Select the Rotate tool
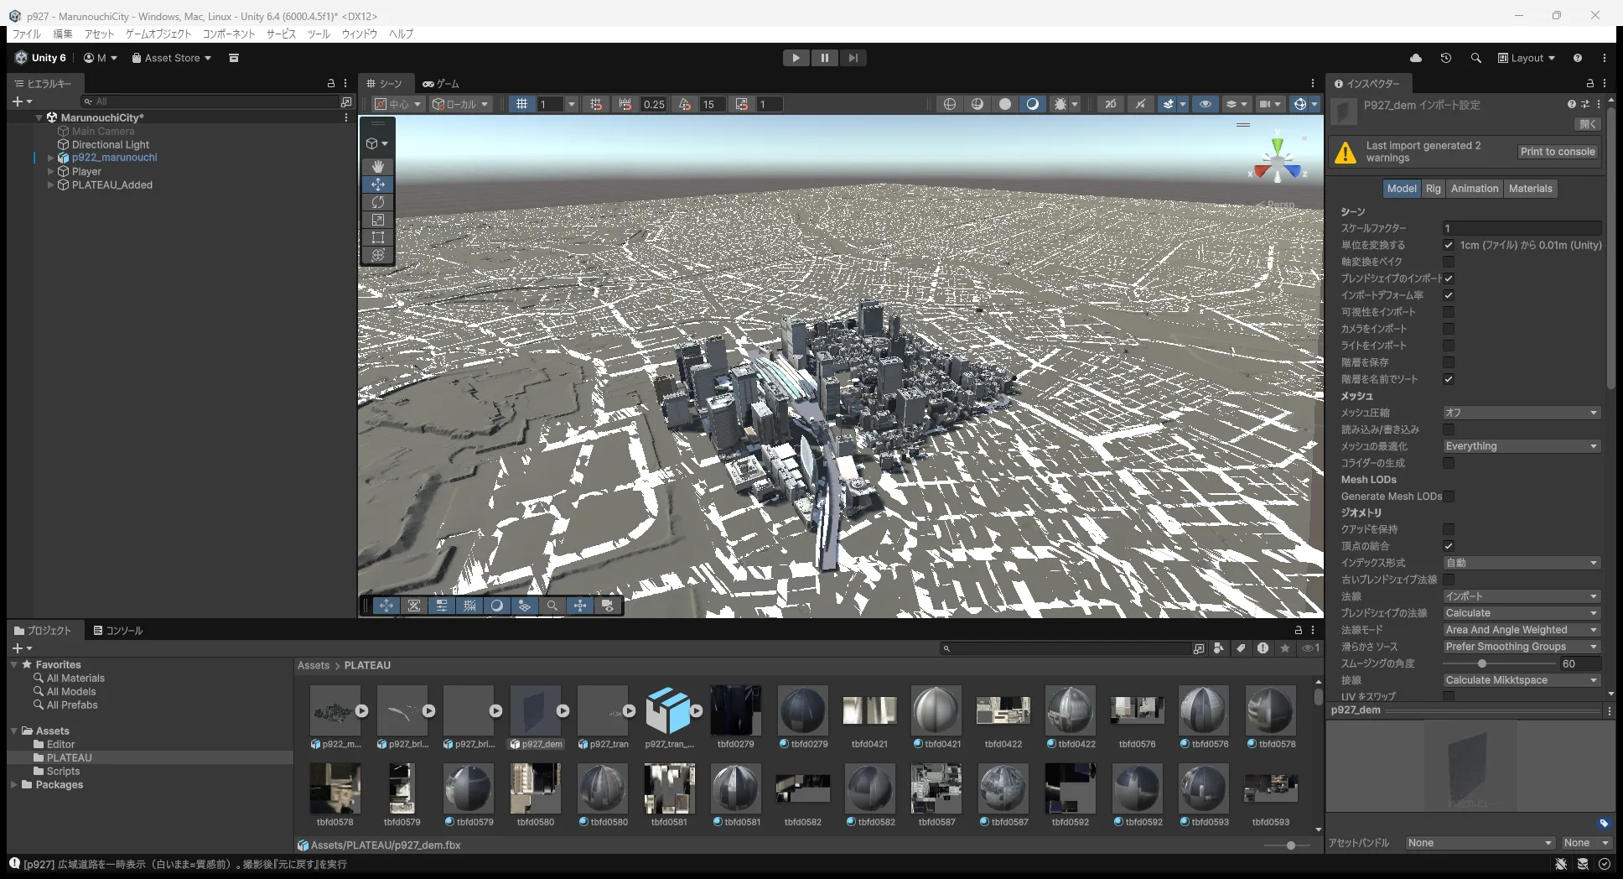Image resolution: width=1623 pixels, height=879 pixels. tap(378, 202)
